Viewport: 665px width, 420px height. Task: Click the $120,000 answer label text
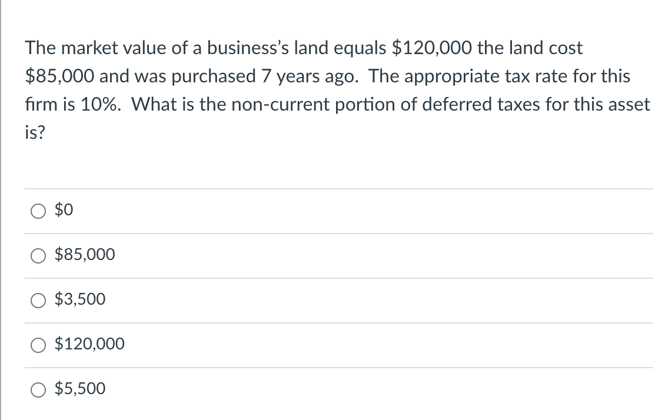89,344
